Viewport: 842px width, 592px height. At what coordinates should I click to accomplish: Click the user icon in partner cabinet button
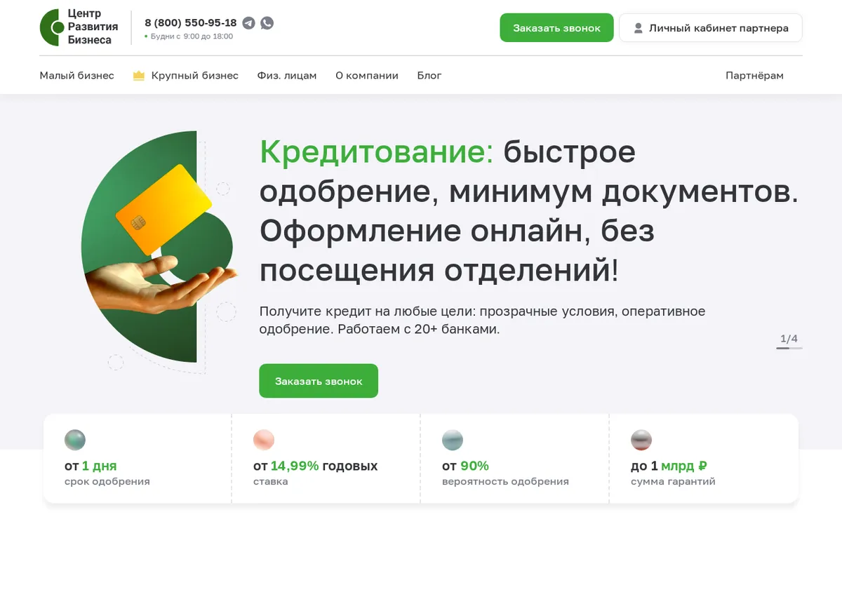point(638,28)
